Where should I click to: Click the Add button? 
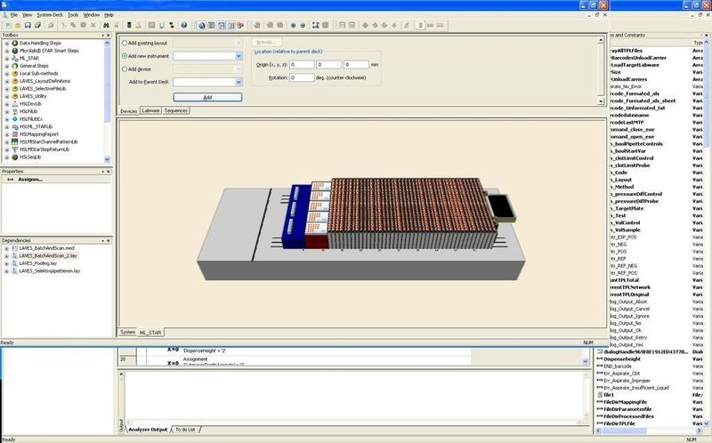click(x=207, y=97)
